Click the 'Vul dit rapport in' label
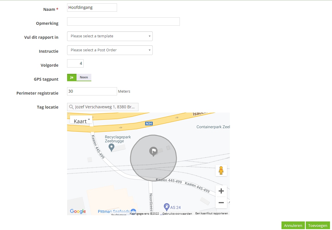This screenshot has height=230, width=332. pos(41,37)
